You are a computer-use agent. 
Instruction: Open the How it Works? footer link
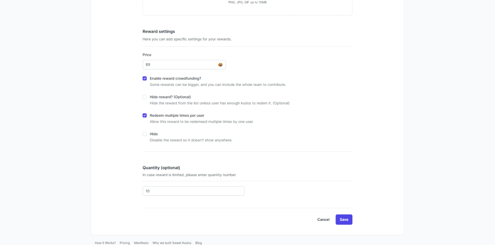pos(105,243)
